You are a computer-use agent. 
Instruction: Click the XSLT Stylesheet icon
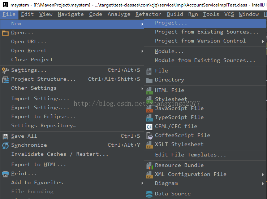click(x=149, y=145)
